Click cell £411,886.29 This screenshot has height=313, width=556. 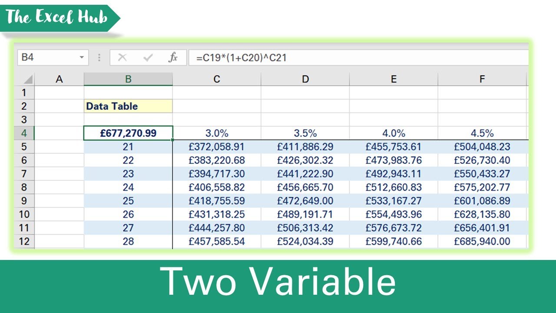[305, 147]
